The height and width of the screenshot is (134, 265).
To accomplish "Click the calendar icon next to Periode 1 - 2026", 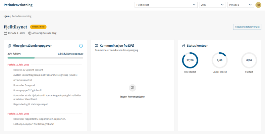I will (x=5, y=33).
